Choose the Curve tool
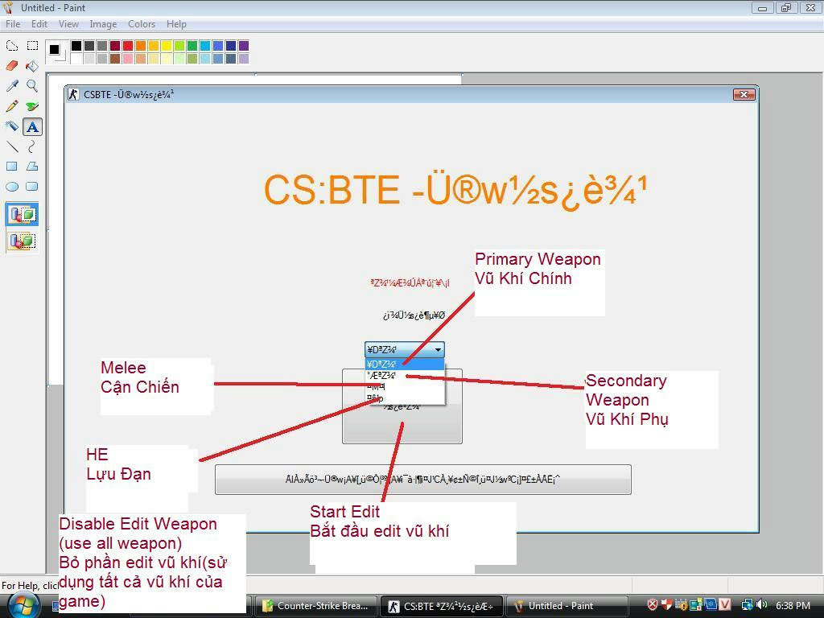 (x=32, y=146)
